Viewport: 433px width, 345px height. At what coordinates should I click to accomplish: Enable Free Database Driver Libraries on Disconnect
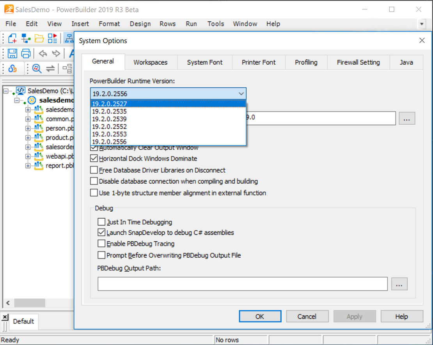point(94,170)
